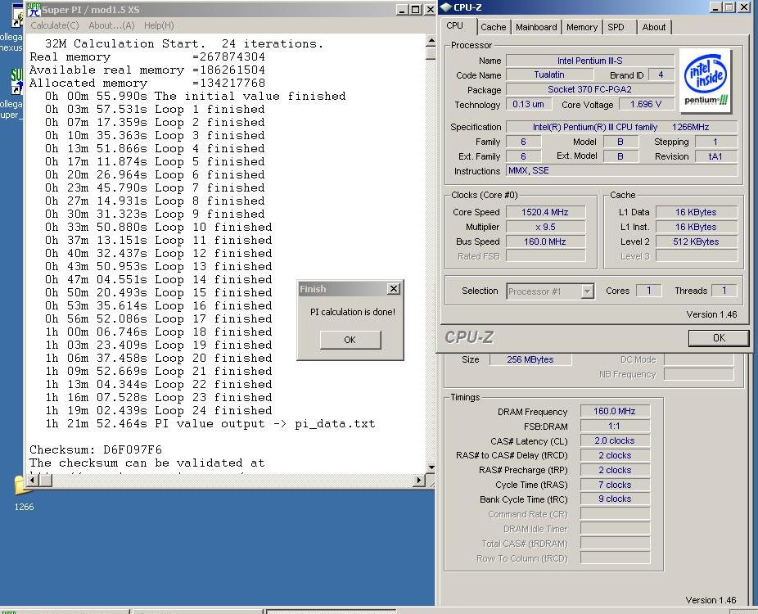This screenshot has width=758, height=614.
Task: Click the Instructions field MMX, SSE
Action: point(621,170)
